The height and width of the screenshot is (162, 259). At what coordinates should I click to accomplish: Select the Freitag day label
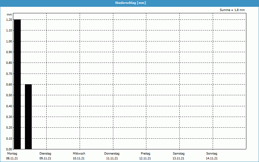(145, 154)
